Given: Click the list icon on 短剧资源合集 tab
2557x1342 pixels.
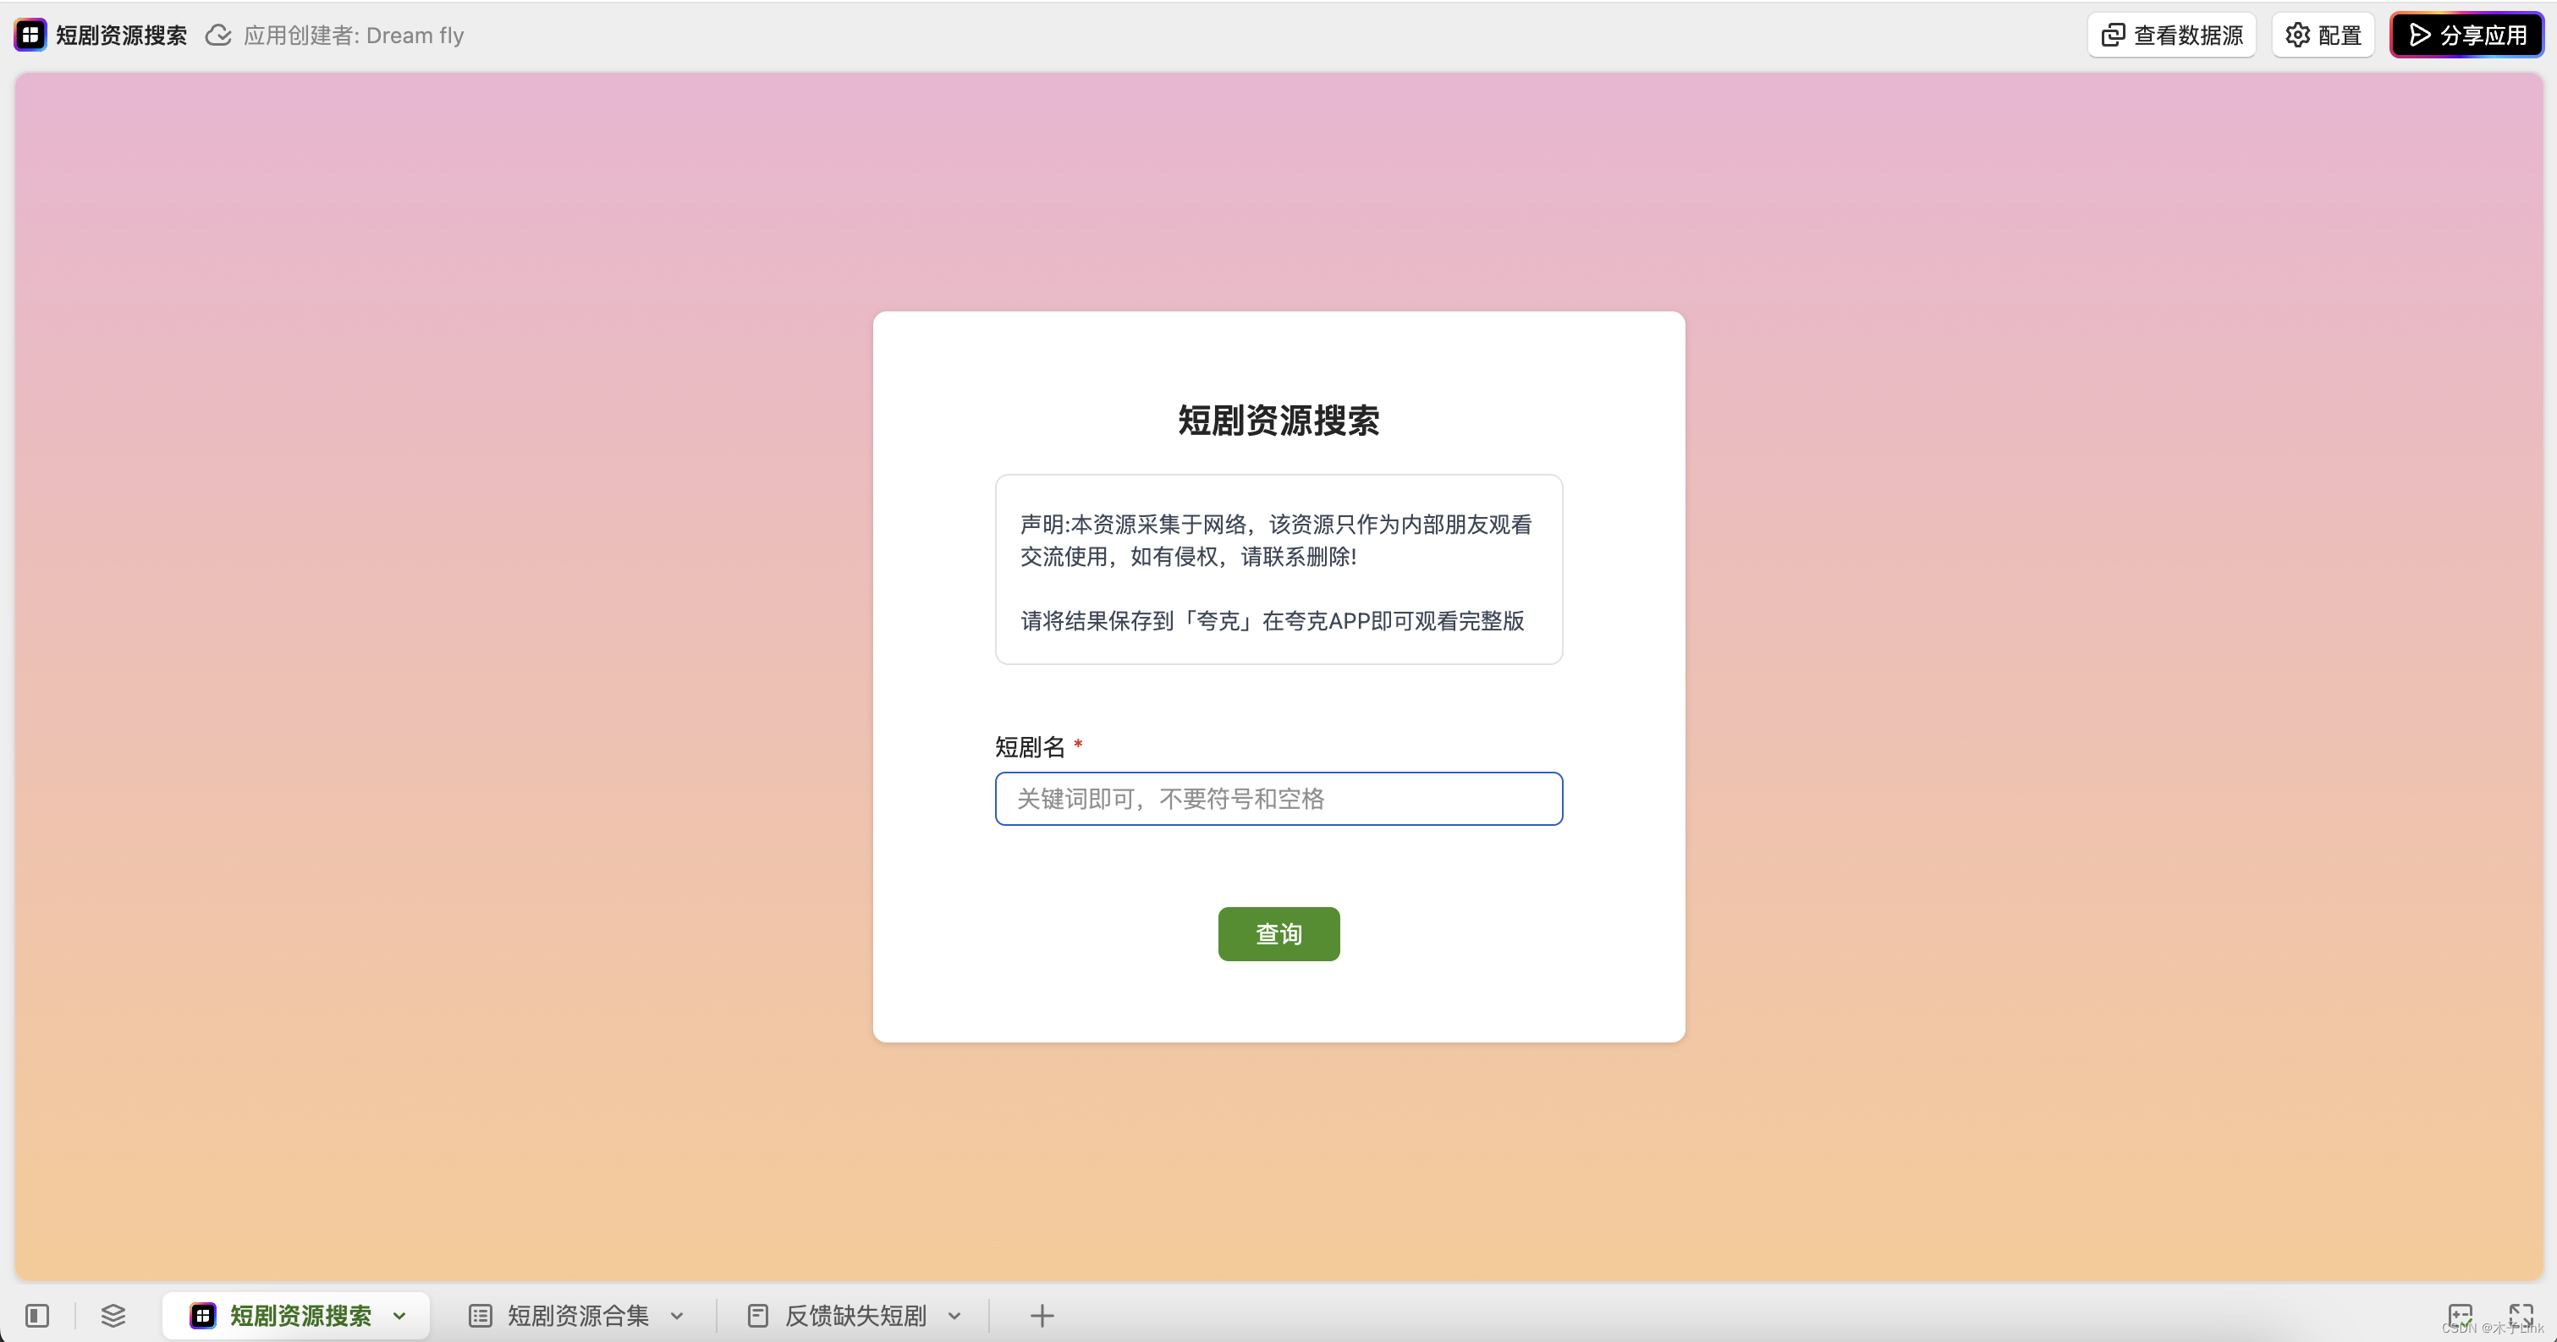Looking at the screenshot, I should 481,1315.
